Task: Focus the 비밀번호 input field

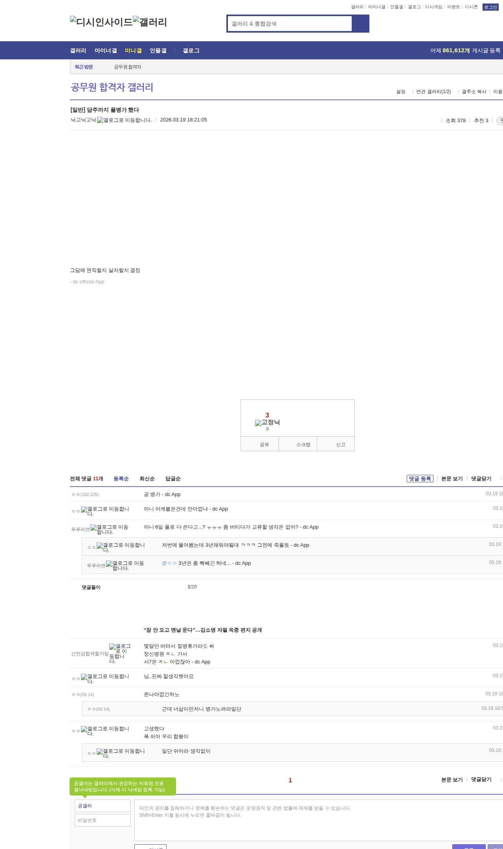Action: point(103,820)
